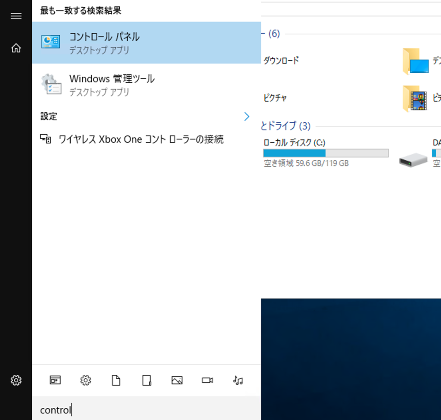Collapse the drives group header (3)
The width and height of the screenshot is (441, 420).
[x=286, y=126]
